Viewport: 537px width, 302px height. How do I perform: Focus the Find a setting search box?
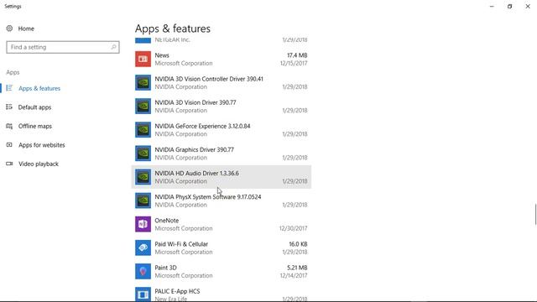63,47
